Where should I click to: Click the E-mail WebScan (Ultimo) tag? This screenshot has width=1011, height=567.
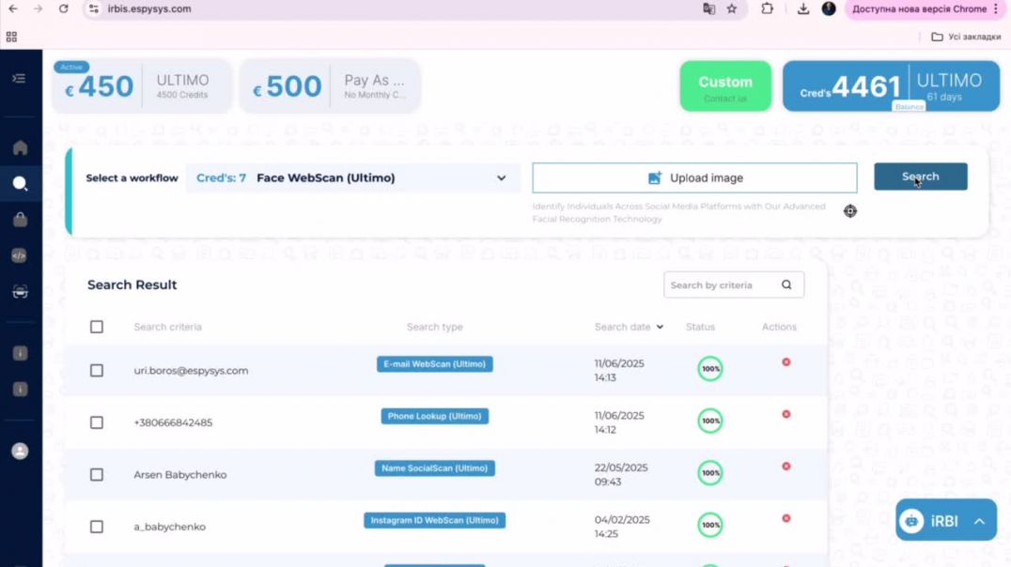(435, 364)
